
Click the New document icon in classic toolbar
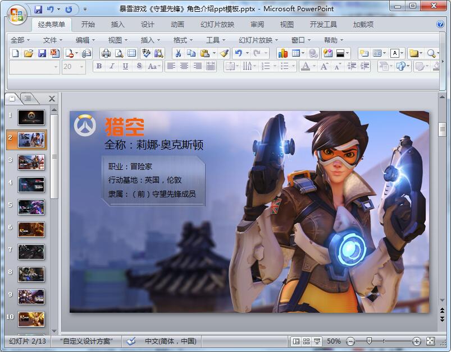pyautogui.click(x=16, y=53)
